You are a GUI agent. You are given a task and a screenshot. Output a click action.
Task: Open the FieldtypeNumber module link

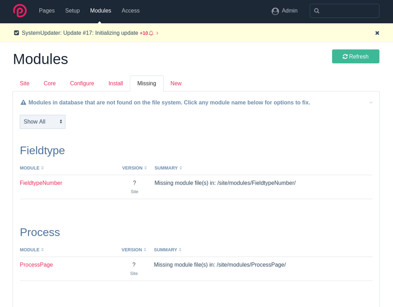click(x=41, y=183)
